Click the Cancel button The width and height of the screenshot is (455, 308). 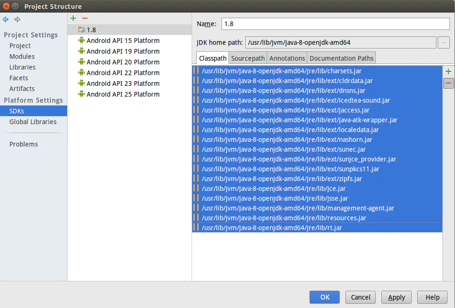360,297
